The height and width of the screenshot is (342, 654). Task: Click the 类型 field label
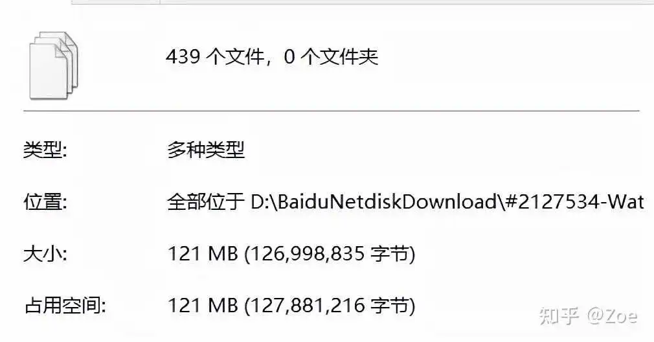click(45, 150)
